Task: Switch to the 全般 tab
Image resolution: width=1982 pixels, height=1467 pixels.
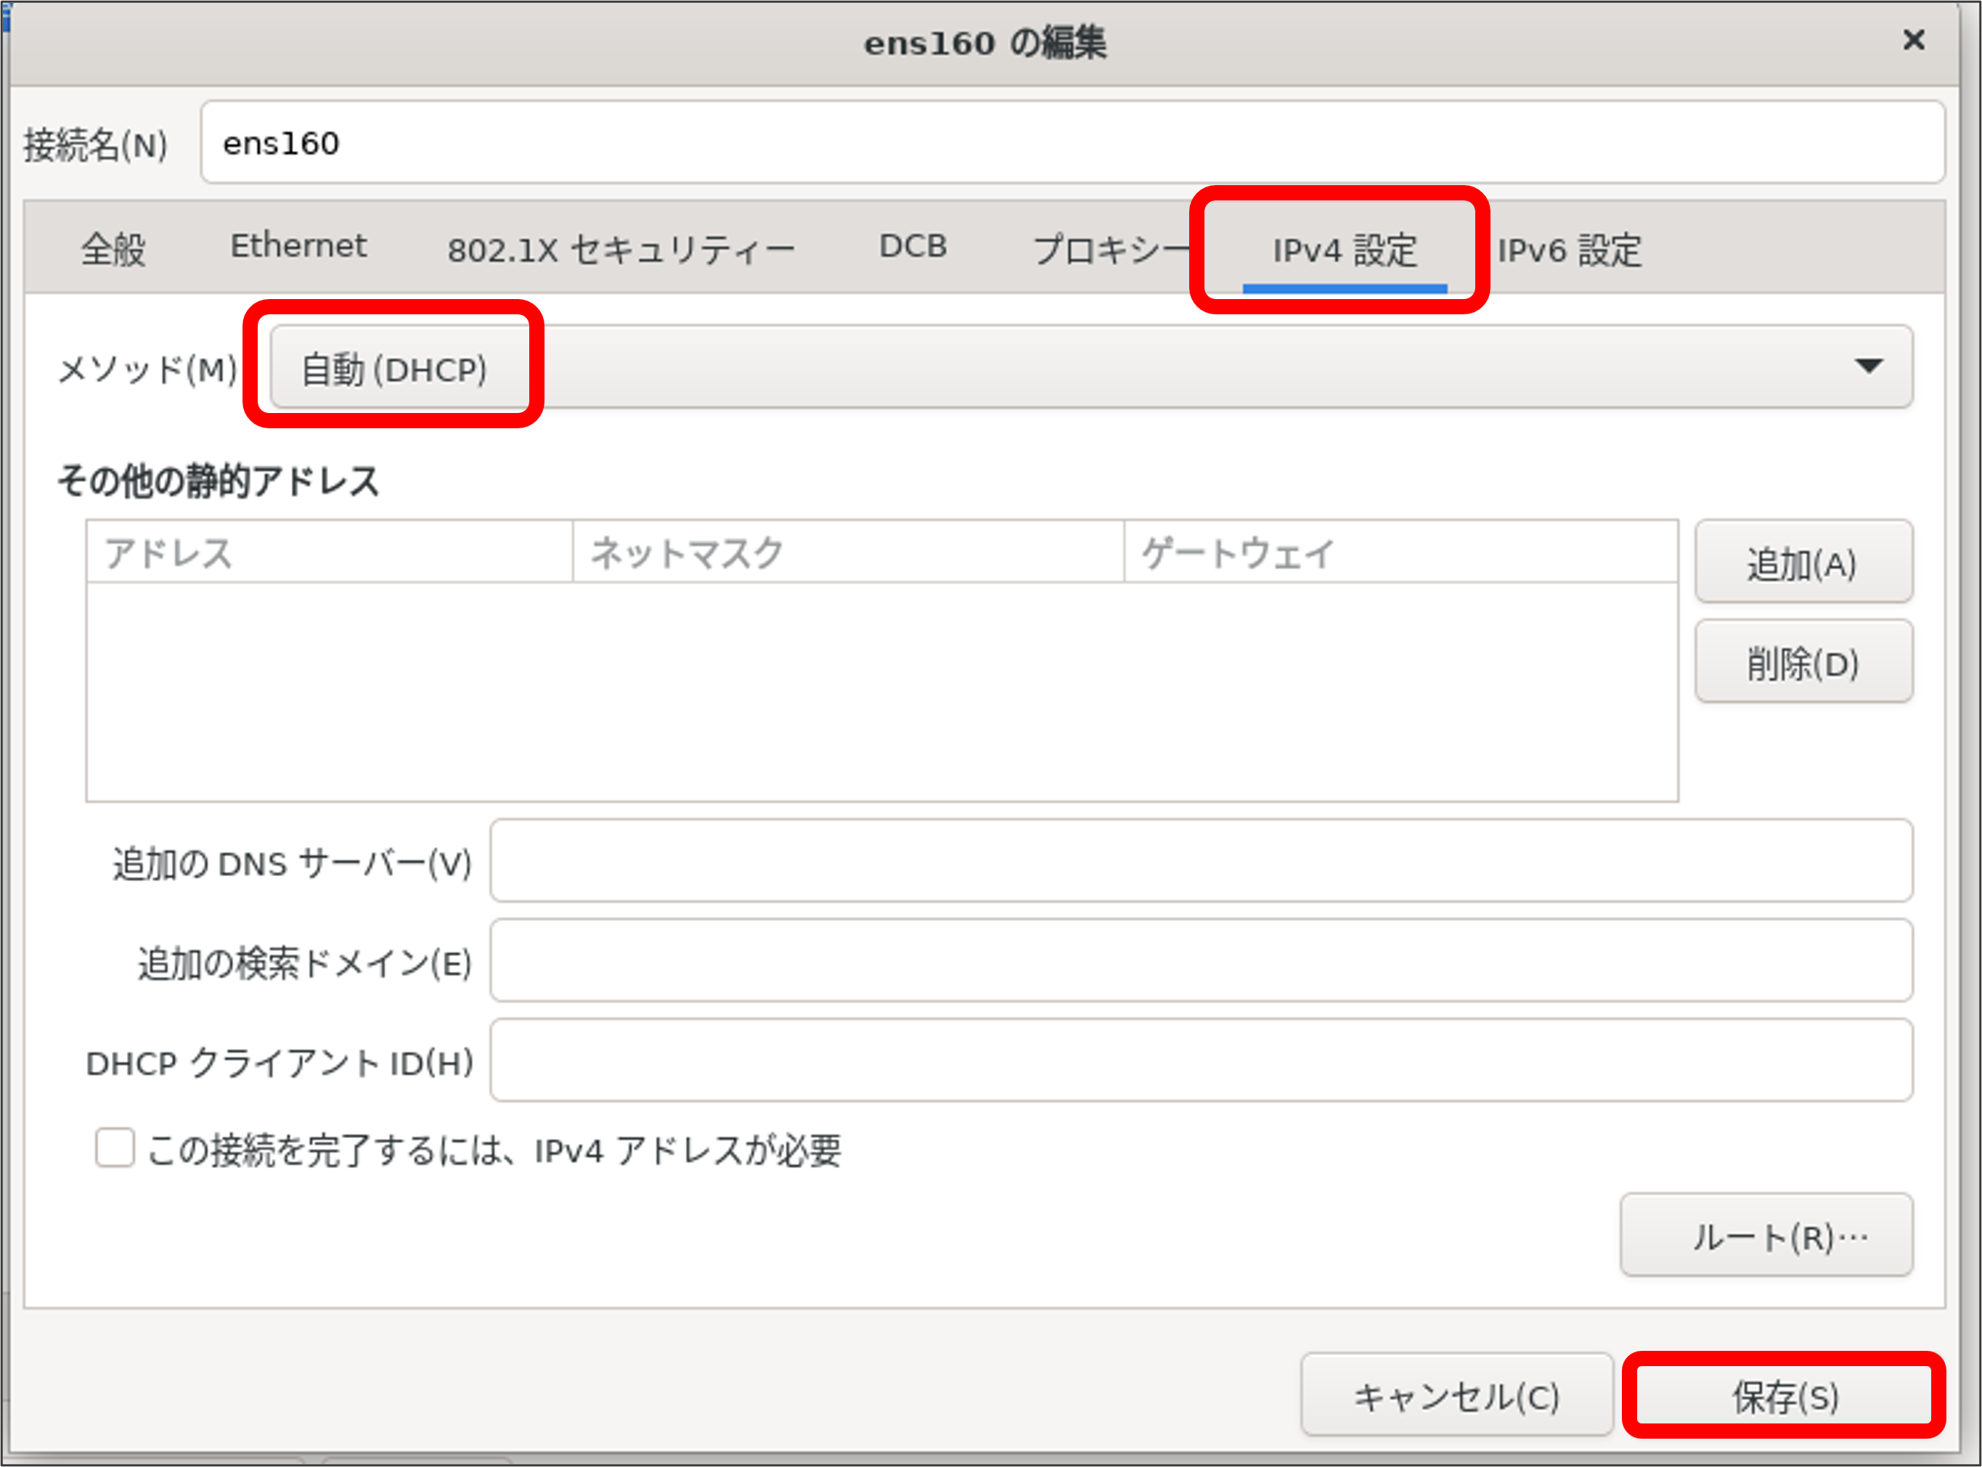Action: 114,249
